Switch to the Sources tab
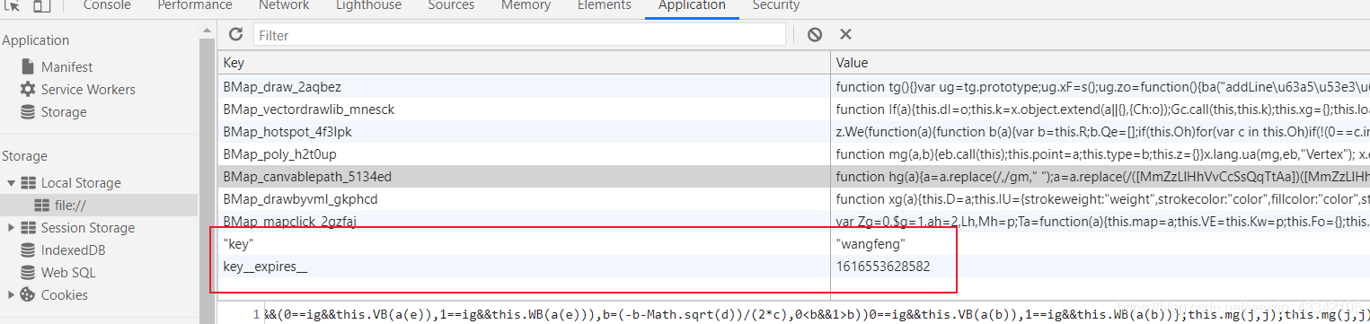 click(451, 6)
